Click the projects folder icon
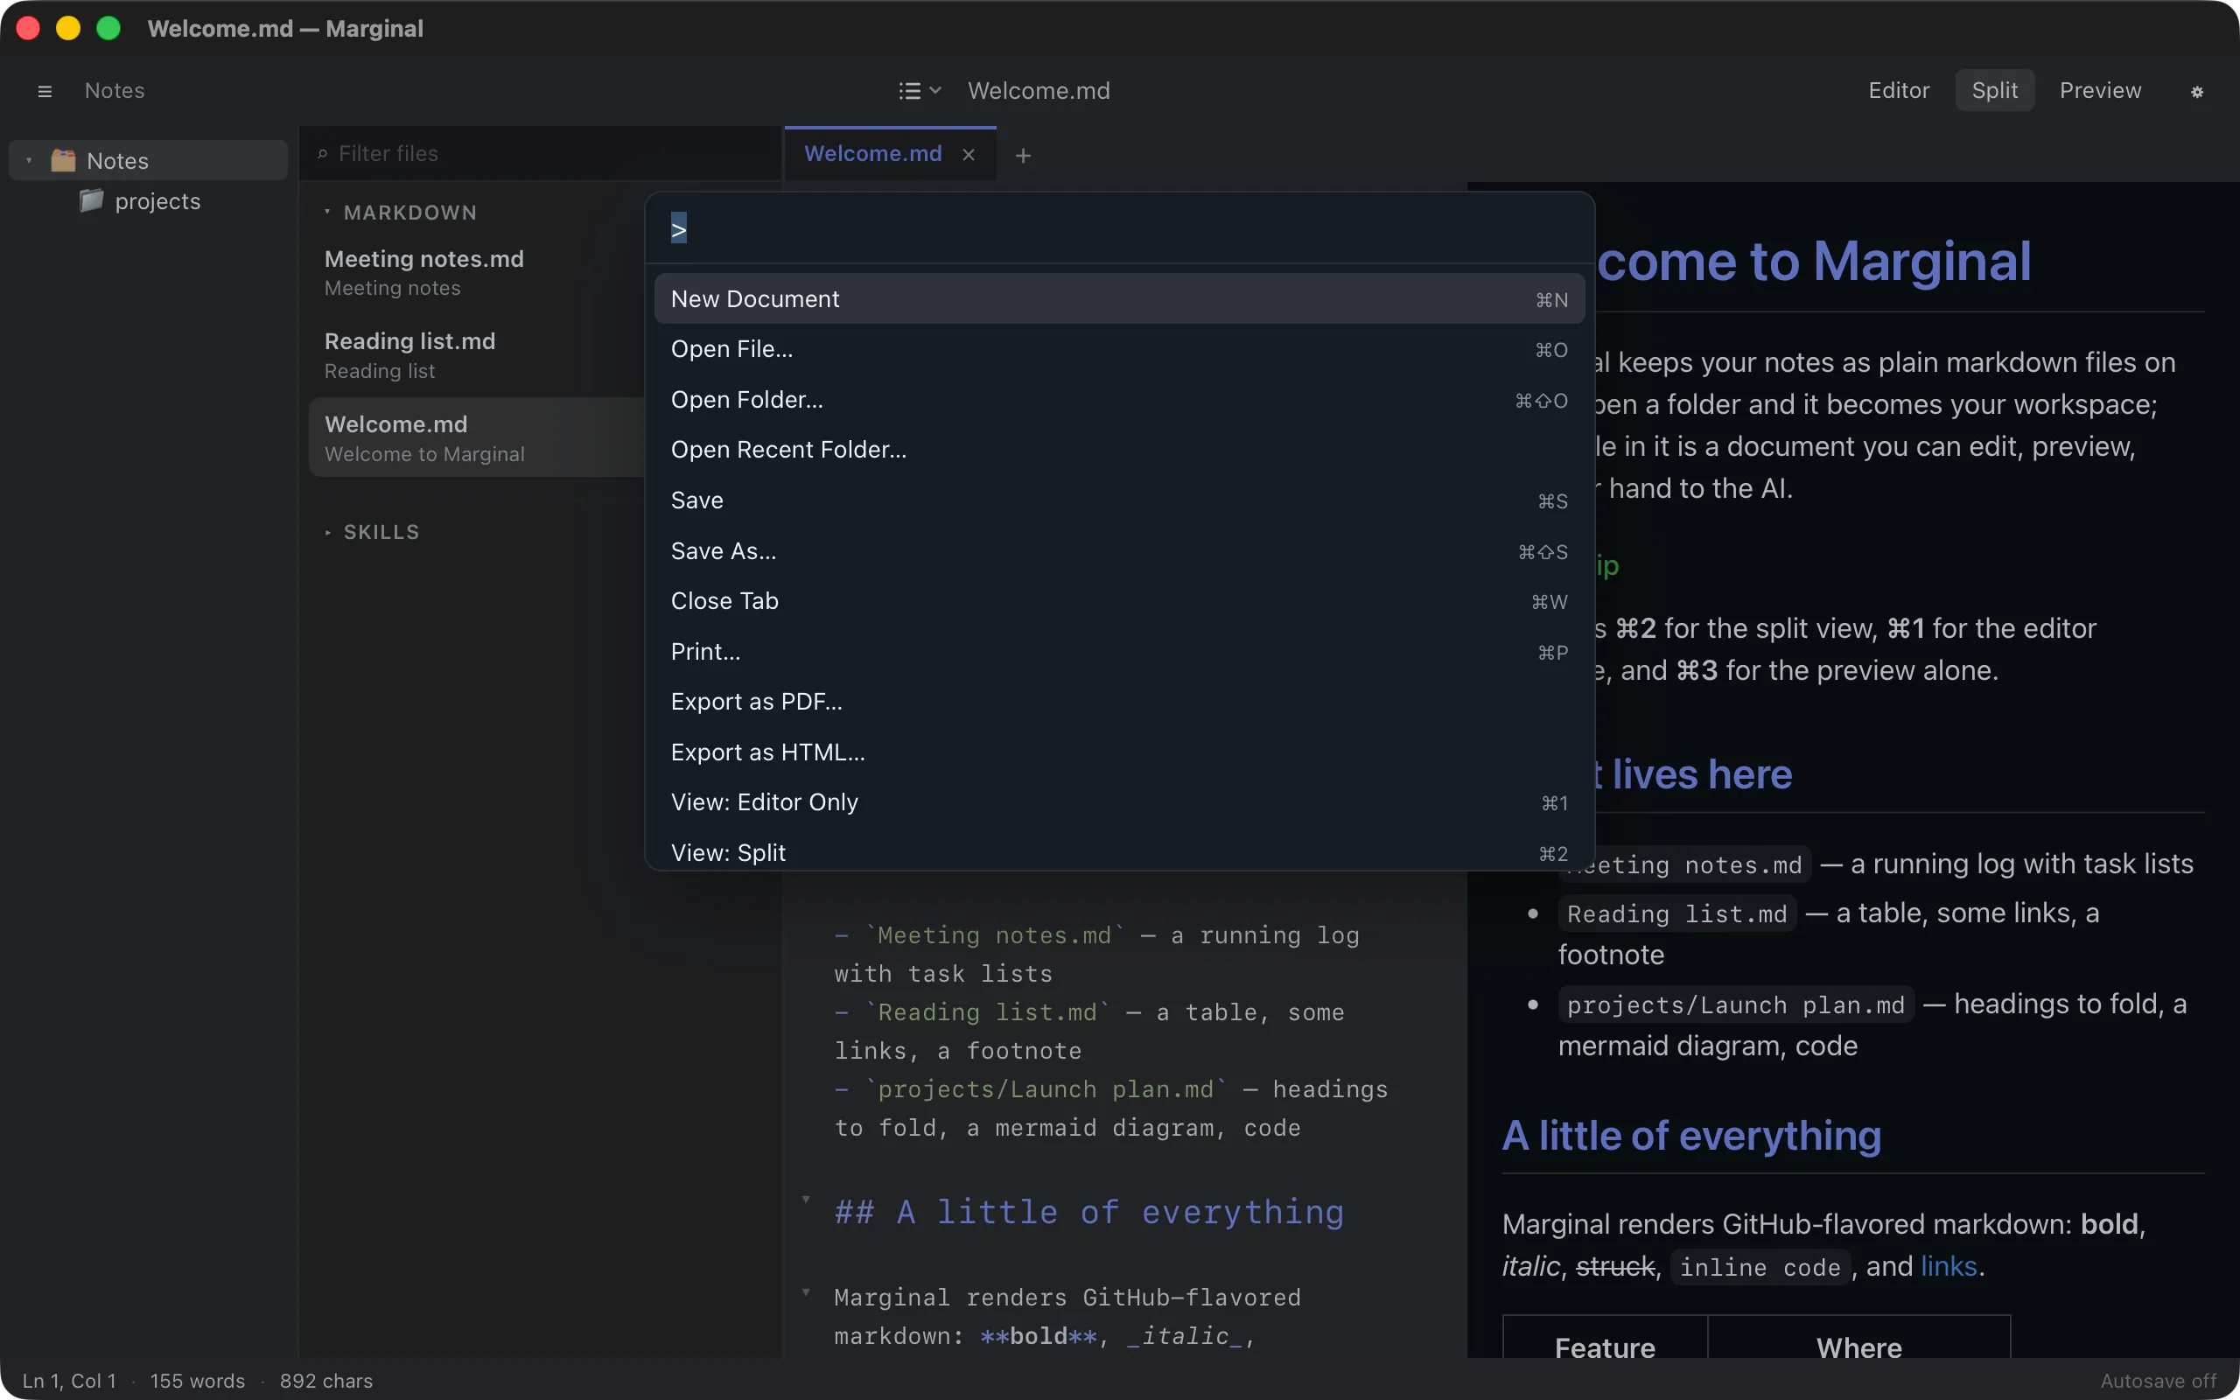 [x=92, y=200]
